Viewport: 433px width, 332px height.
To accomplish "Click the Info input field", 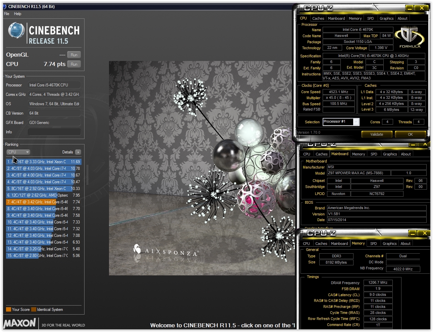I will [54, 132].
